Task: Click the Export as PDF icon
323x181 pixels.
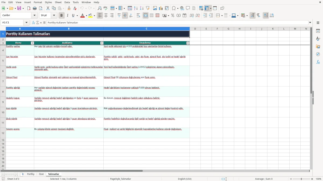Action: click(29, 8)
